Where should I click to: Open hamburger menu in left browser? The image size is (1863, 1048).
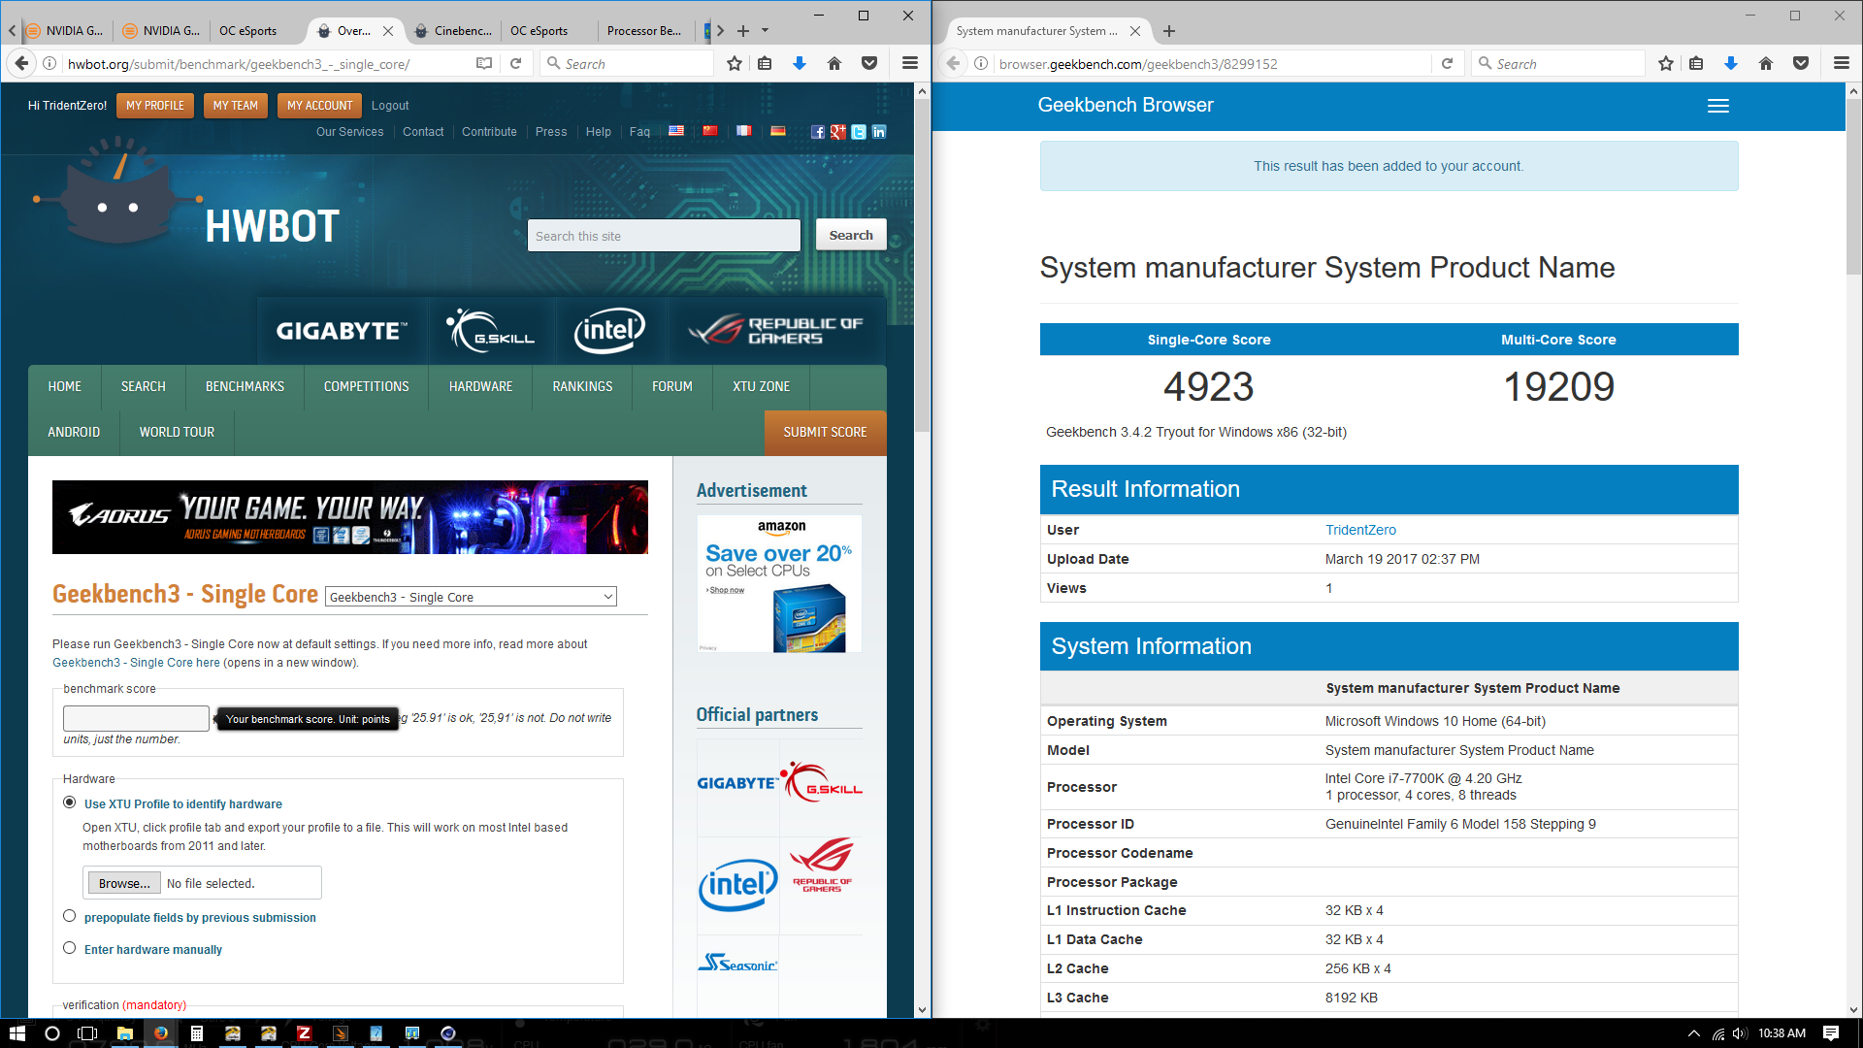[x=910, y=63]
